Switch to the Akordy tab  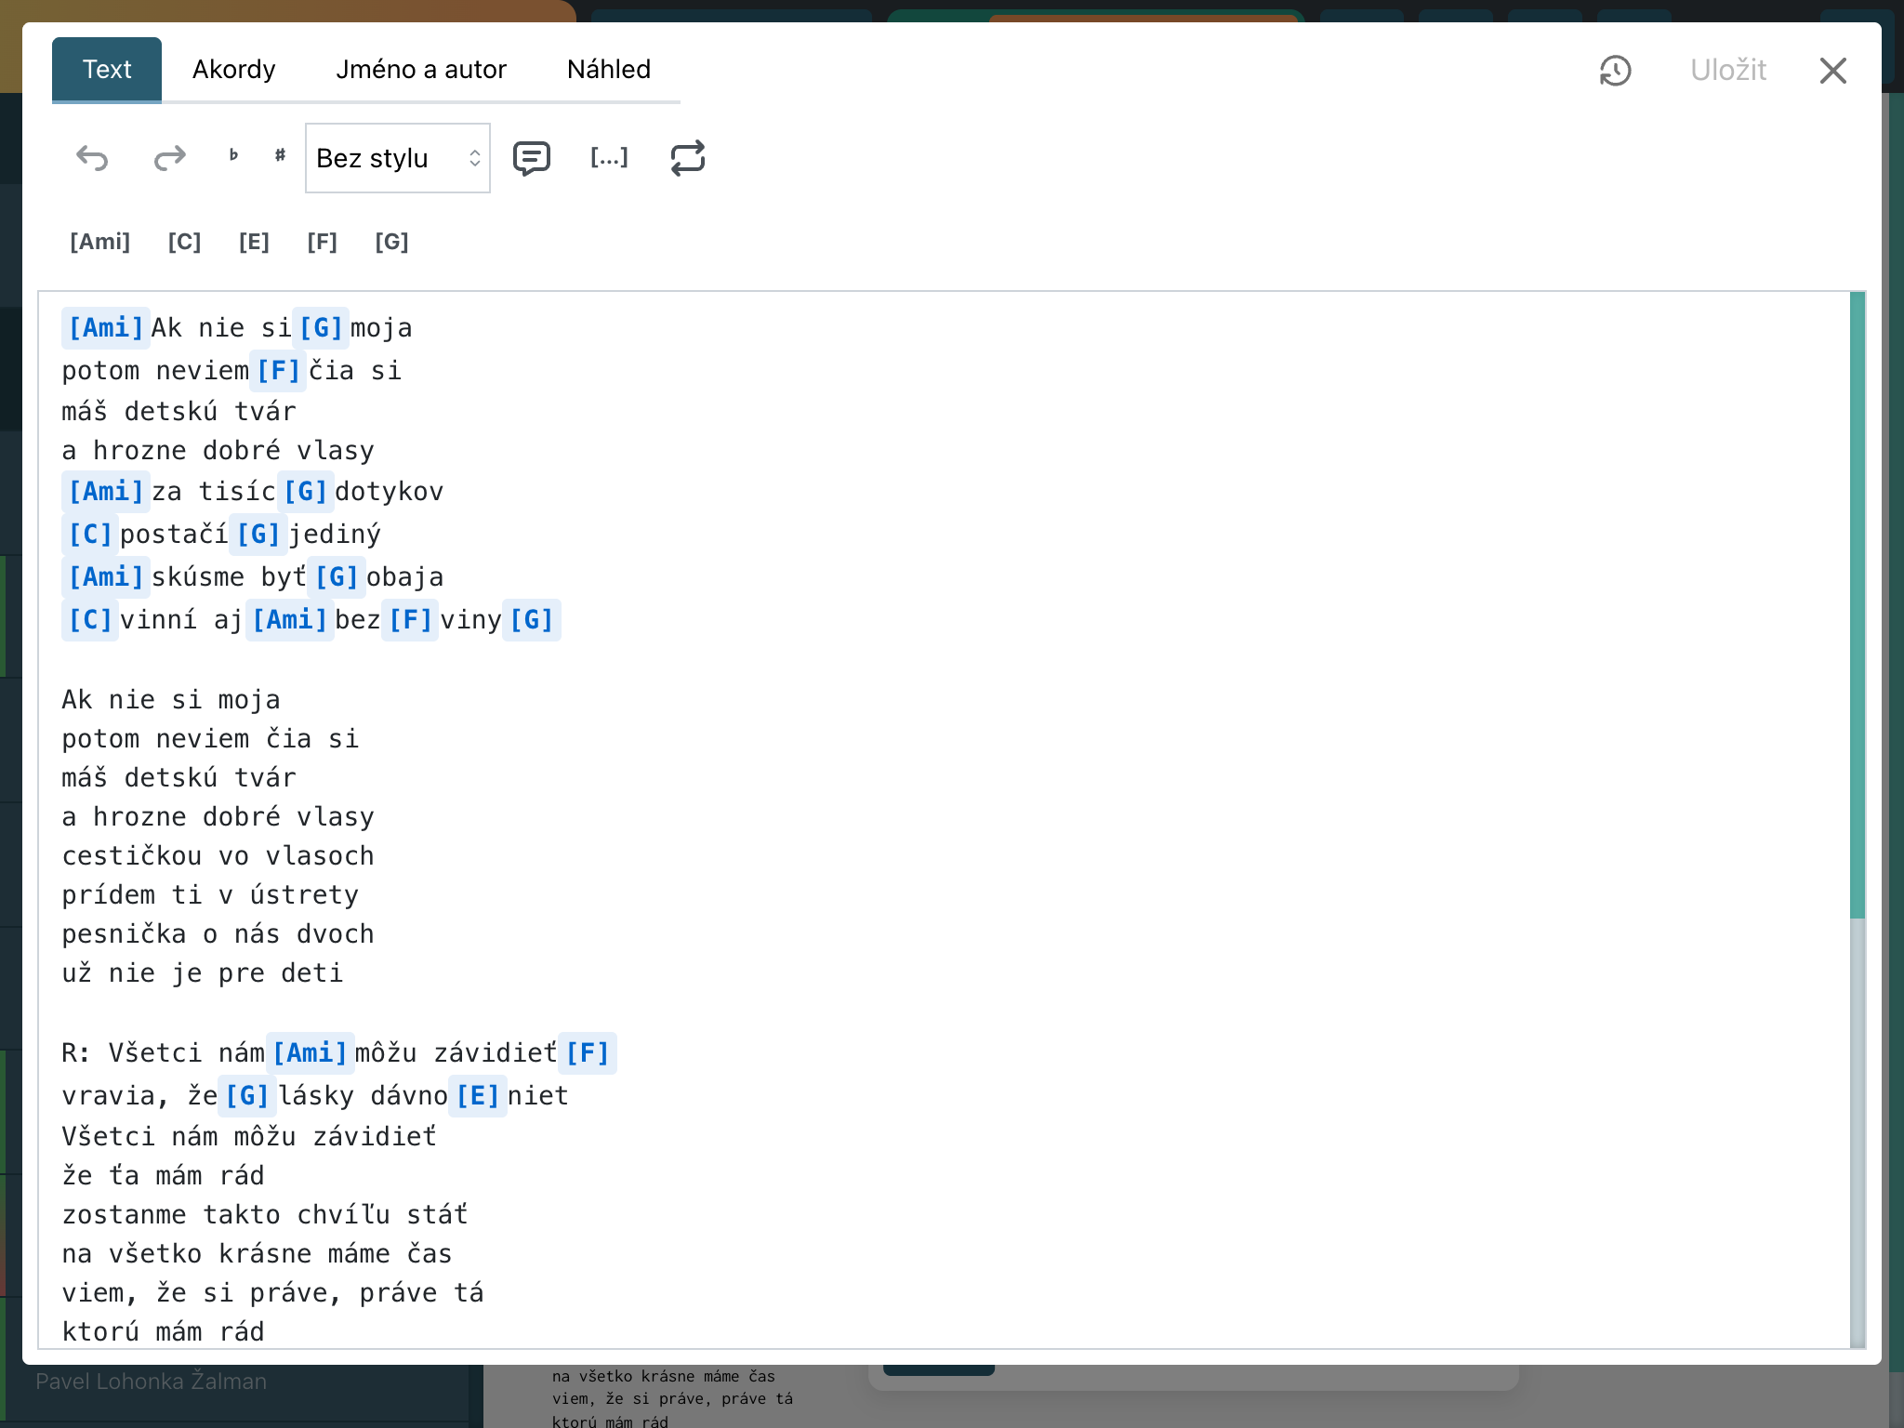coord(234,70)
